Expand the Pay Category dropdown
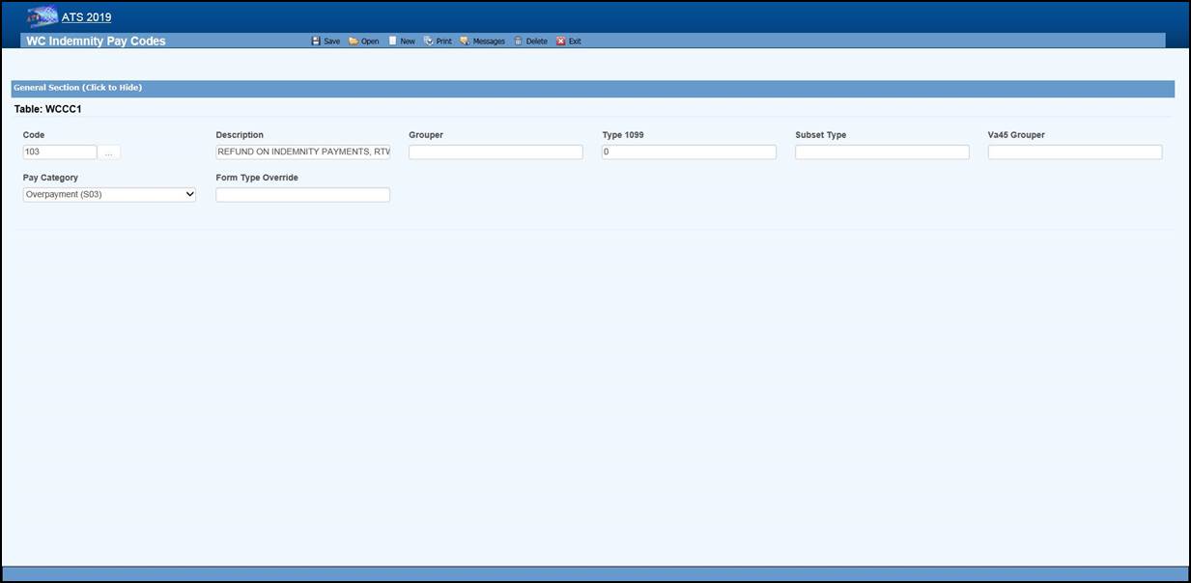Screen dimensions: 1191x583 click(x=109, y=195)
